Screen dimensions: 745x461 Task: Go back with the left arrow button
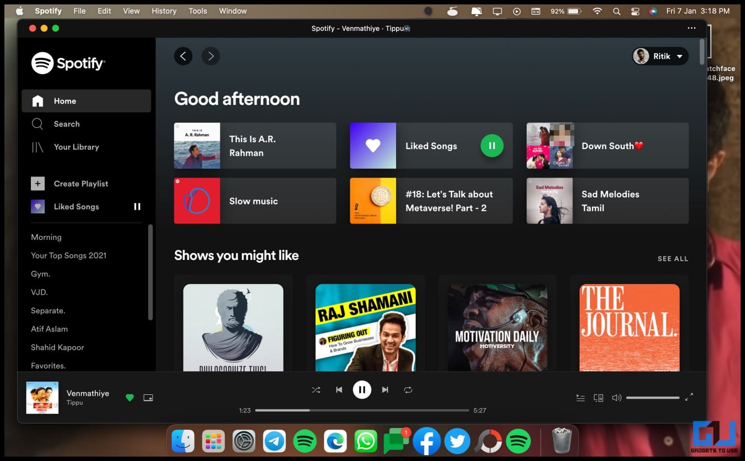click(183, 56)
